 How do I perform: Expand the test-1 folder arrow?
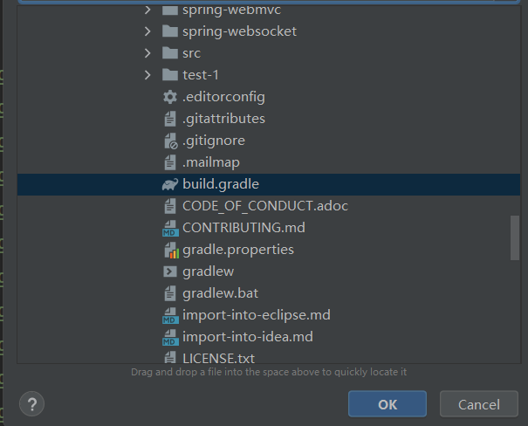(x=147, y=75)
